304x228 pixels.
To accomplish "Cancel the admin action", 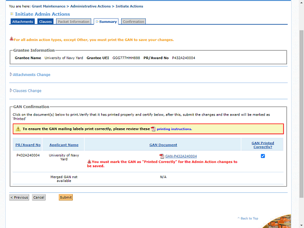I will [x=39, y=198].
